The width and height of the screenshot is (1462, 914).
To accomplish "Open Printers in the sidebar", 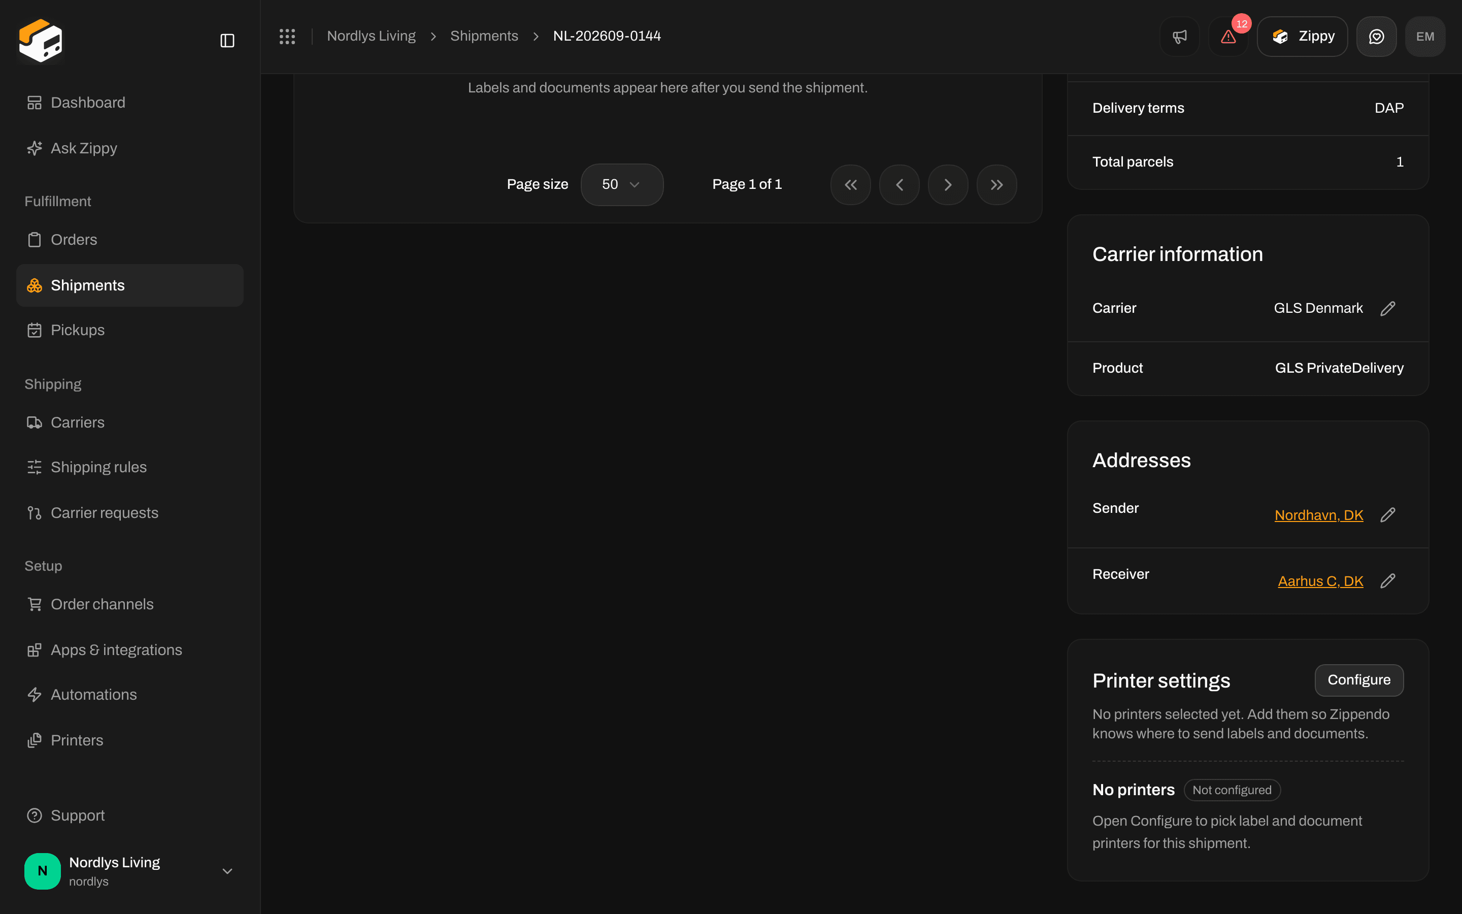I will tap(130, 740).
